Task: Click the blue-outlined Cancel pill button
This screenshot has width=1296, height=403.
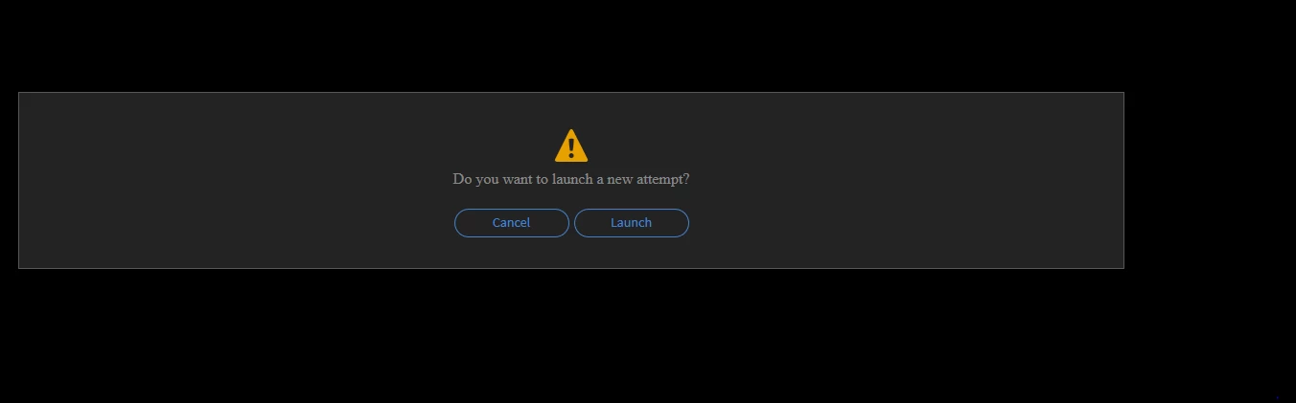Action: click(x=512, y=223)
